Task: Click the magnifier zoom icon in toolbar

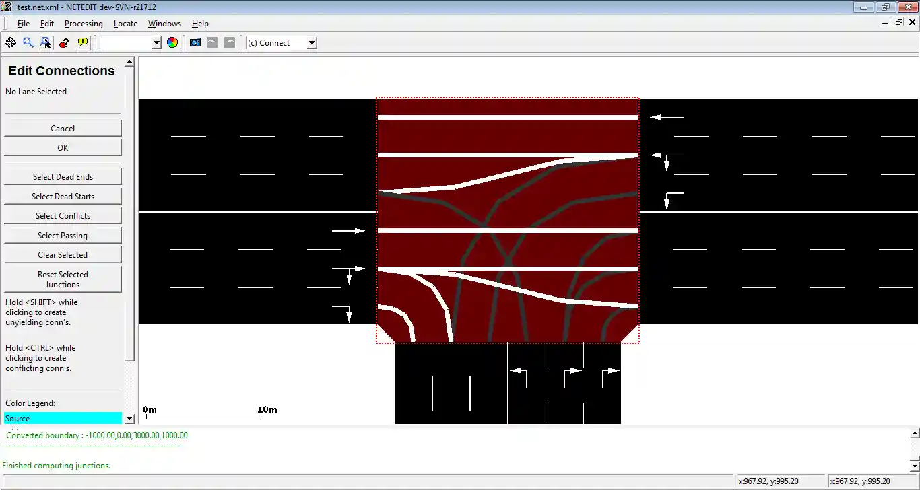Action: coord(28,42)
